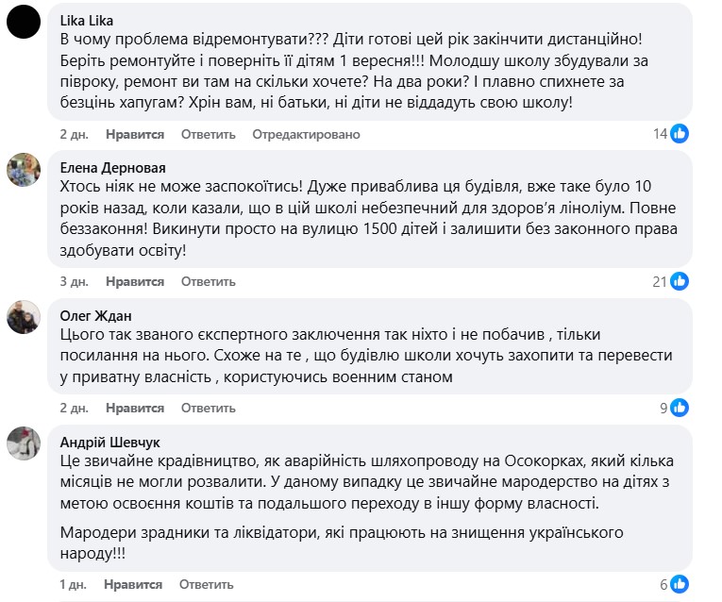Click the like reaction icon on Елена Дерновая's comment
Image resolution: width=722 pixels, height=602 pixels.
680,280
